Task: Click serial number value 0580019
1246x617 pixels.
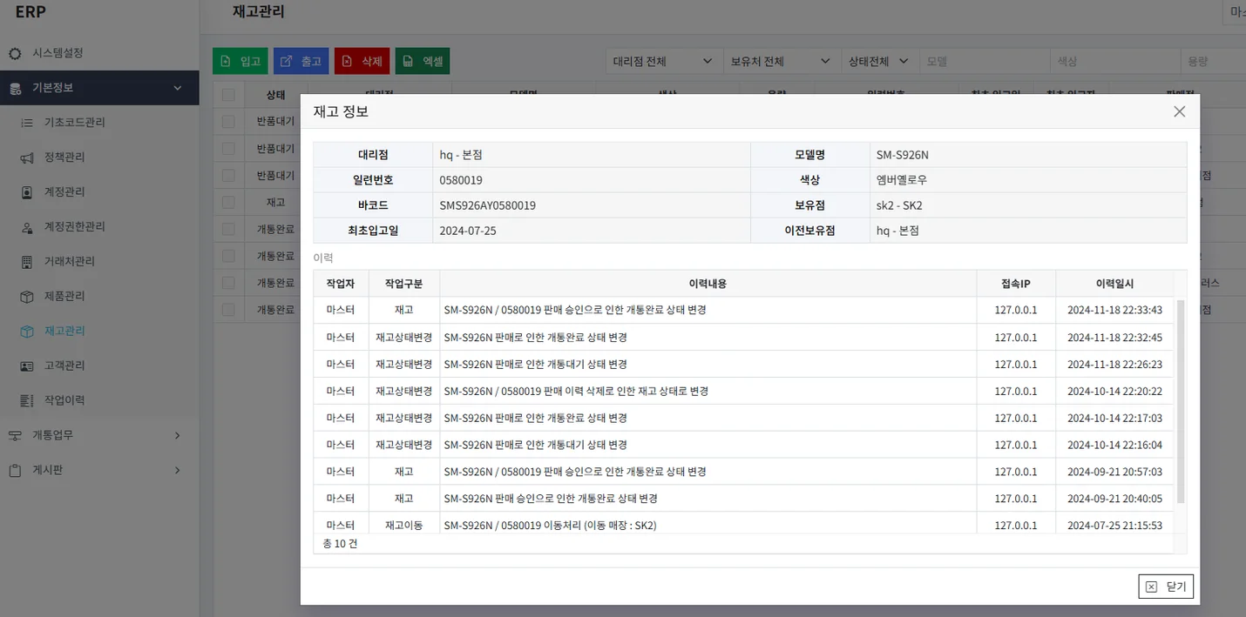Action: coord(461,180)
